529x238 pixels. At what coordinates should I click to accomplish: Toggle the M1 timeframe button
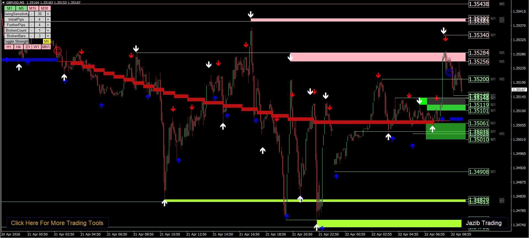pos(10,8)
